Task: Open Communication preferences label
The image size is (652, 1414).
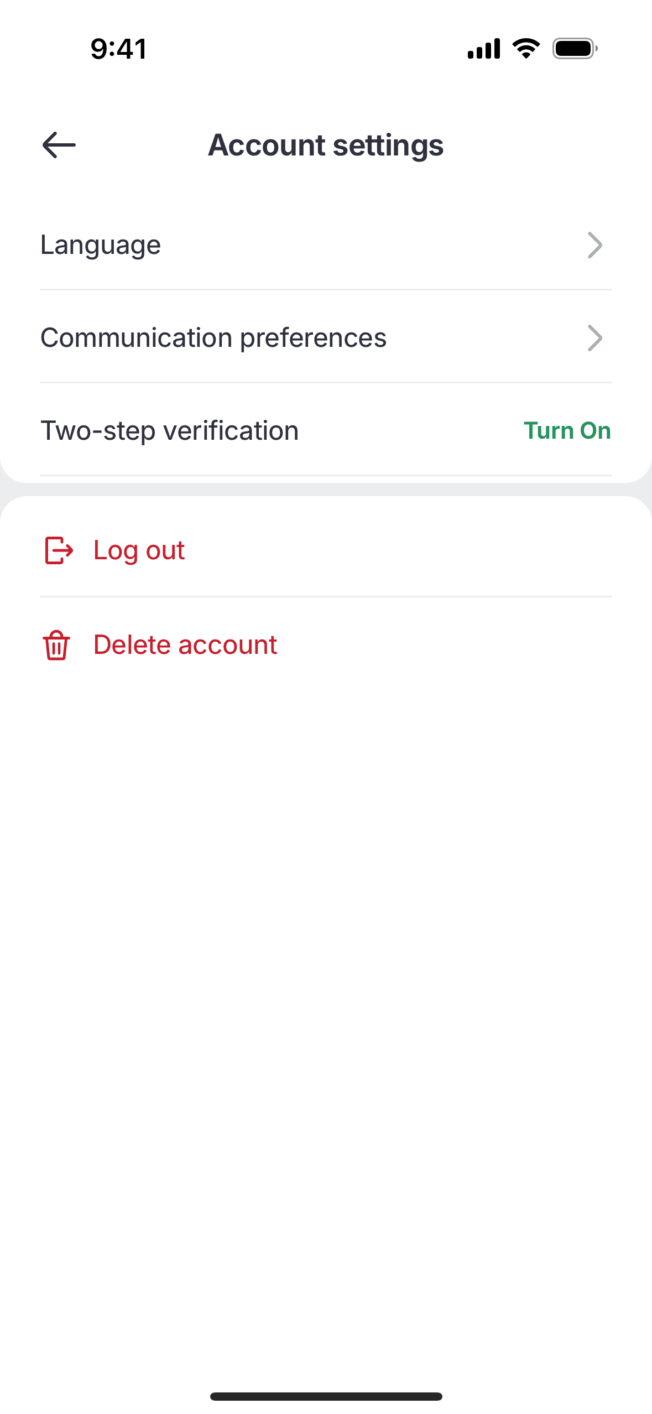Action: tap(213, 338)
